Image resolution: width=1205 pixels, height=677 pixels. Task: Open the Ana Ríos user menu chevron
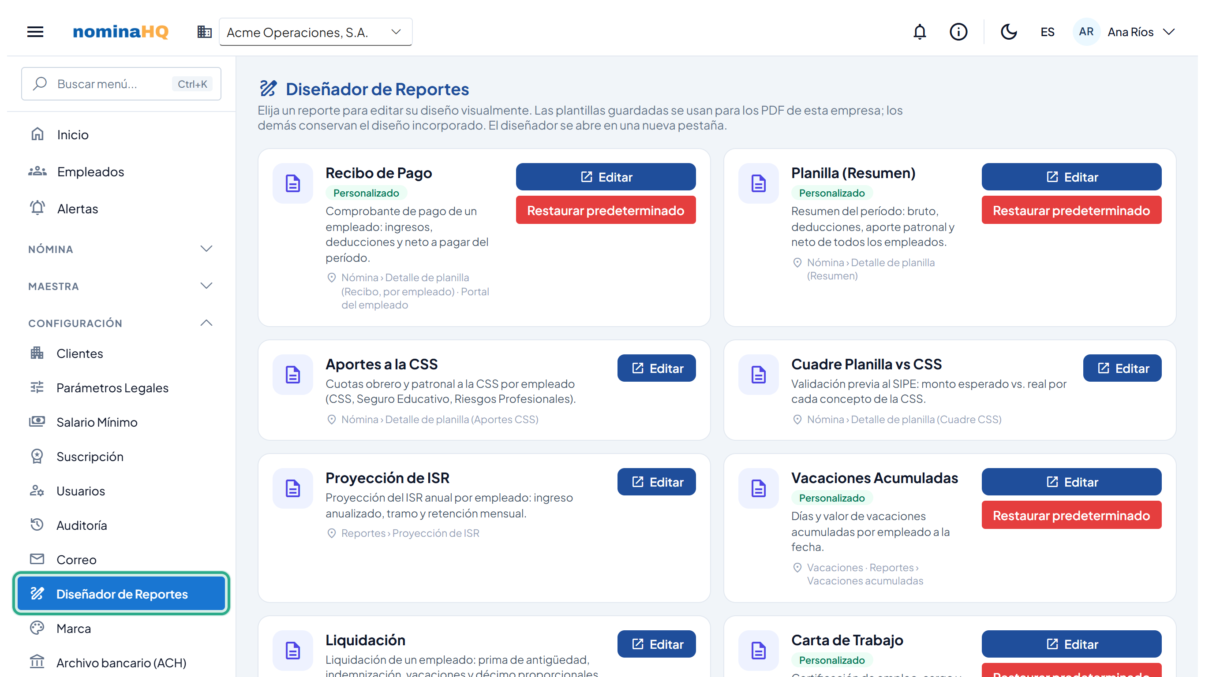pyautogui.click(x=1168, y=32)
